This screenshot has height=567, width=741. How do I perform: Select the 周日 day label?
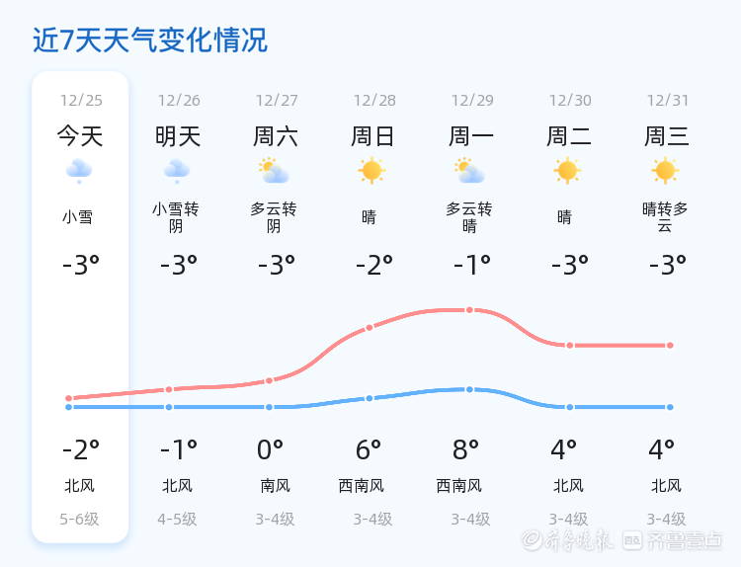(372, 136)
